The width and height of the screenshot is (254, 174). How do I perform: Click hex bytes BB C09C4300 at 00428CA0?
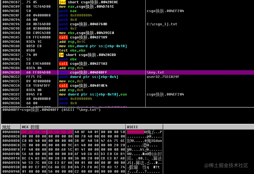38,33
